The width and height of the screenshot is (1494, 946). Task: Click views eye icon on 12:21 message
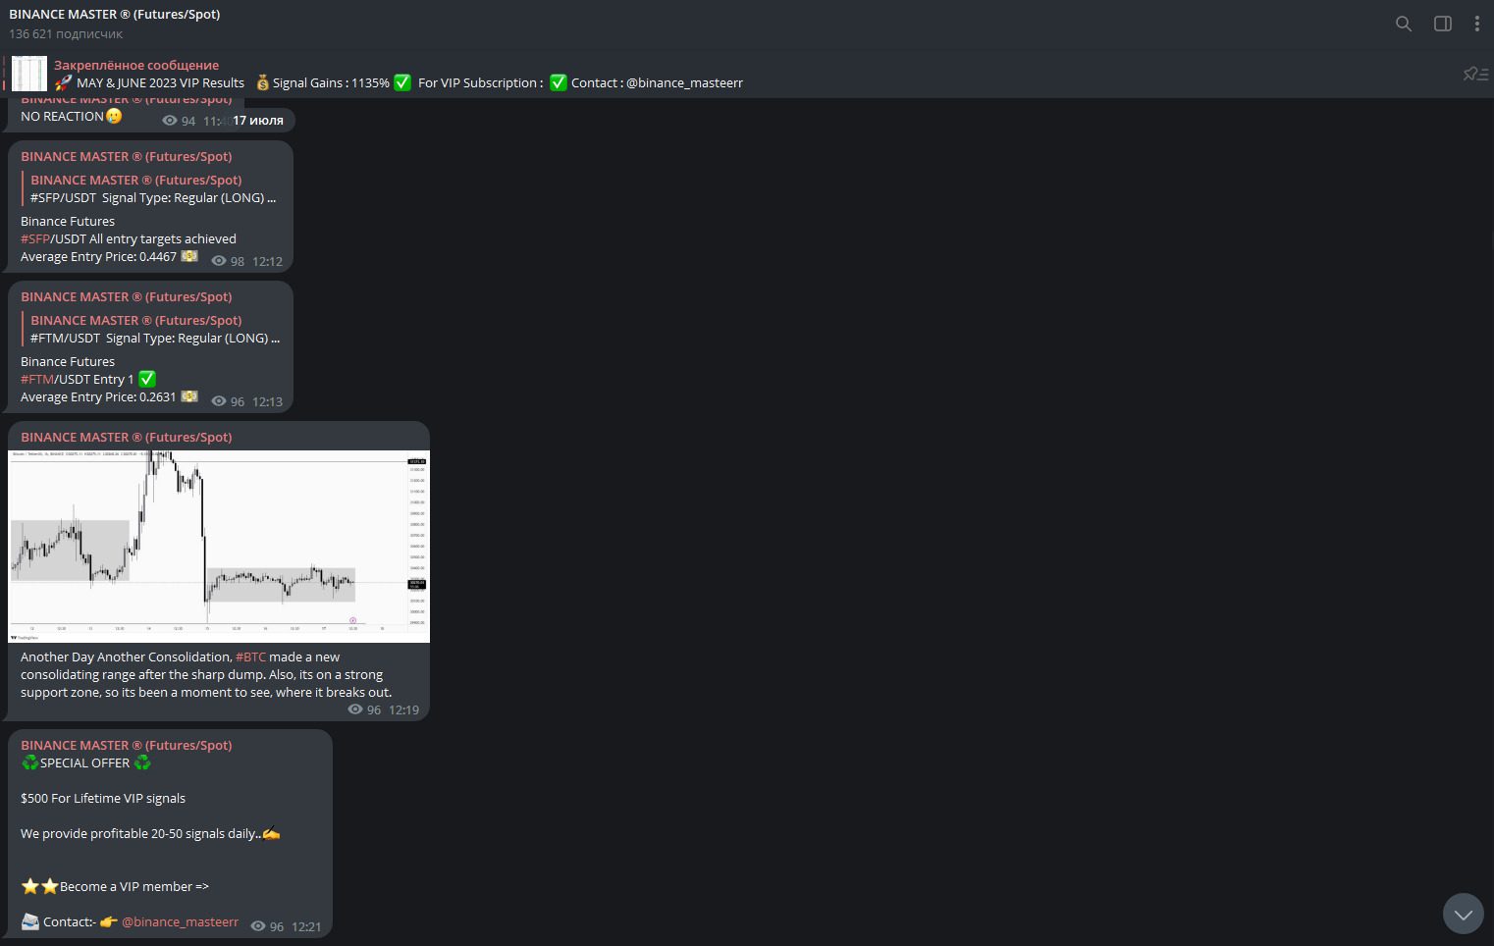point(258,926)
